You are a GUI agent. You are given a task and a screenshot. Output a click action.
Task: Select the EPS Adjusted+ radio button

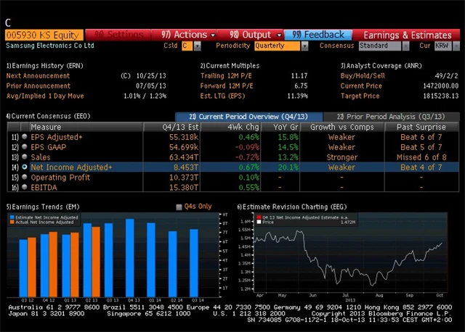tap(25, 136)
